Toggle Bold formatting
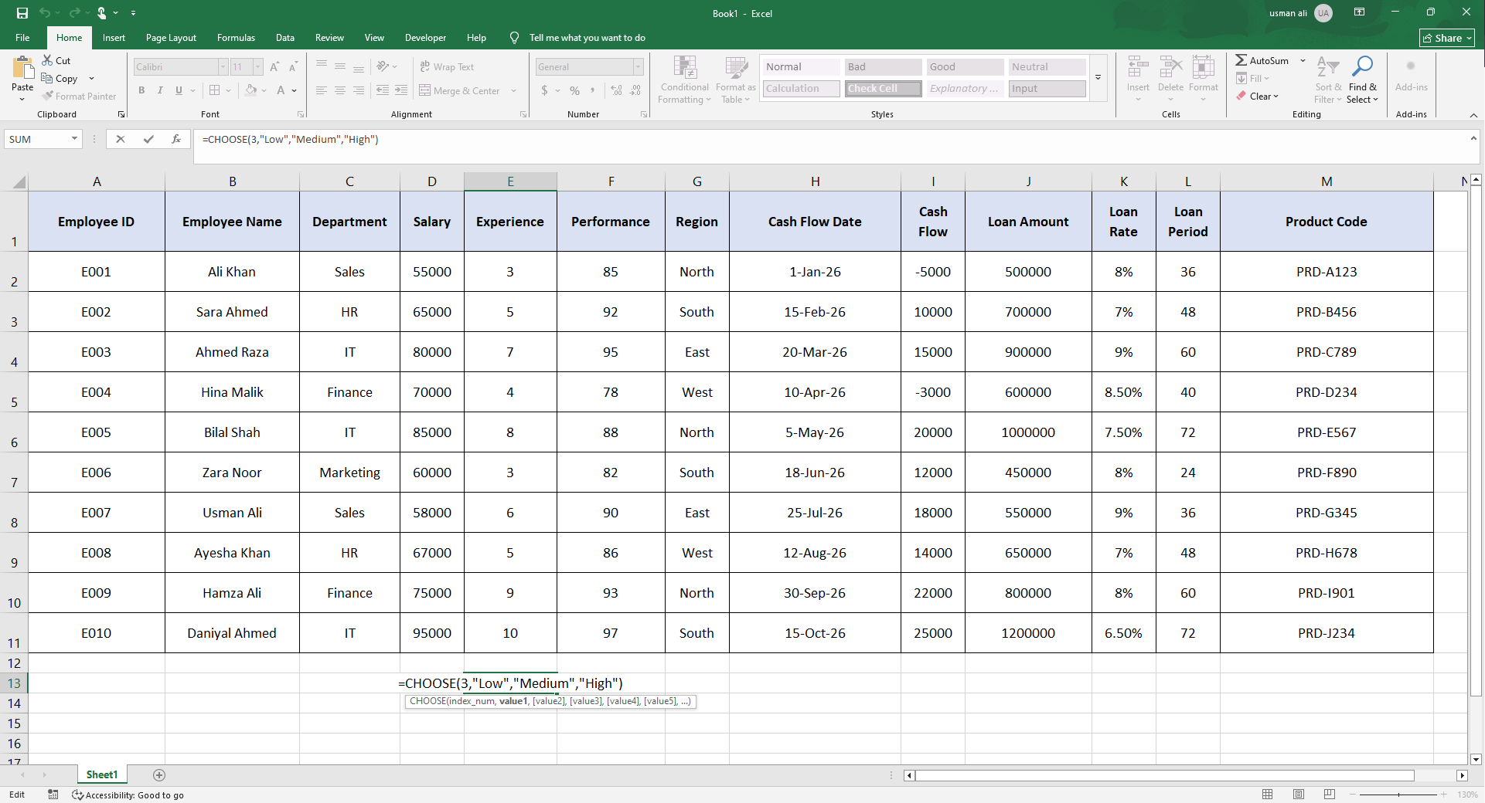The width and height of the screenshot is (1485, 803). tap(141, 90)
